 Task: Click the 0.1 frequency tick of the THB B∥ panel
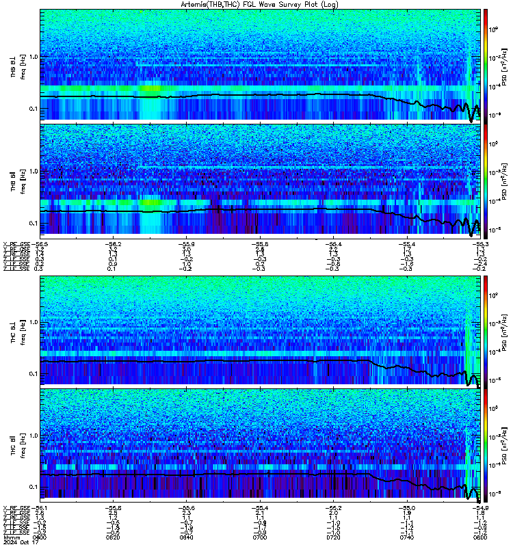(34, 224)
